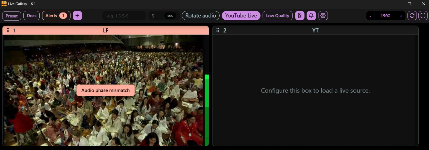Click the YT title of box 2
The height and width of the screenshot is (150, 429).
point(315,30)
